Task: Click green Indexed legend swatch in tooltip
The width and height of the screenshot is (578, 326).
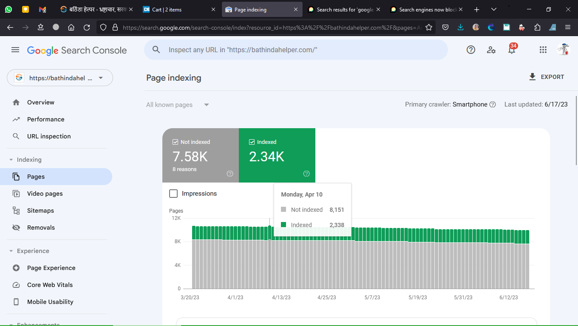Action: [283, 225]
